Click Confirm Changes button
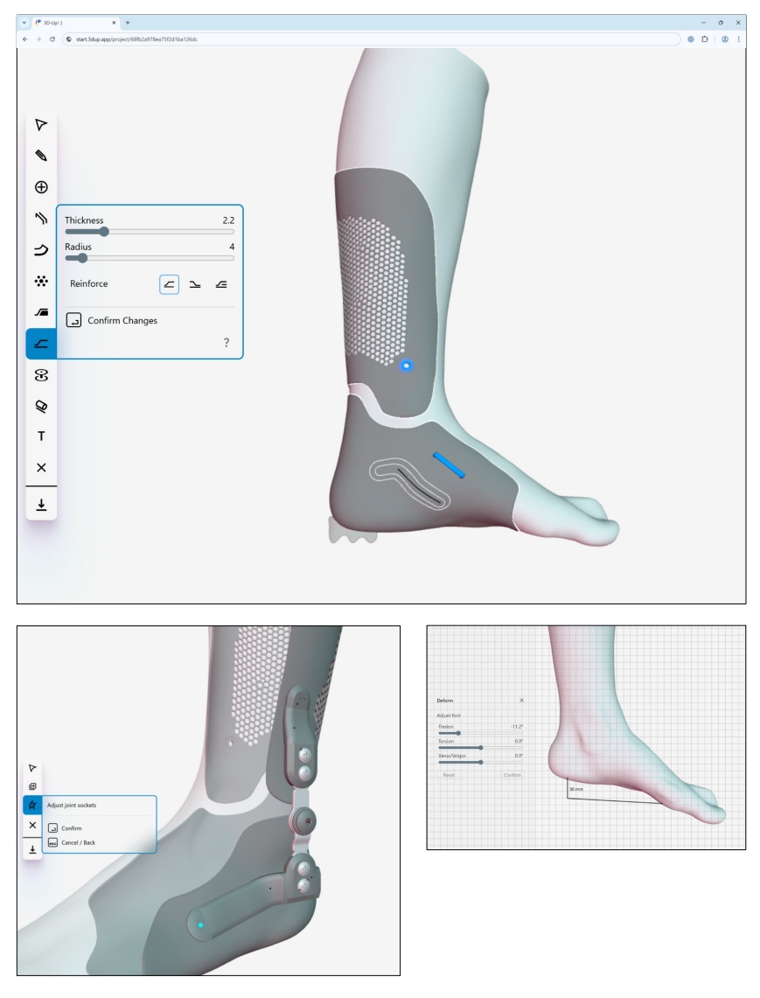Image resolution: width=760 pixels, height=998 pixels. coord(112,321)
